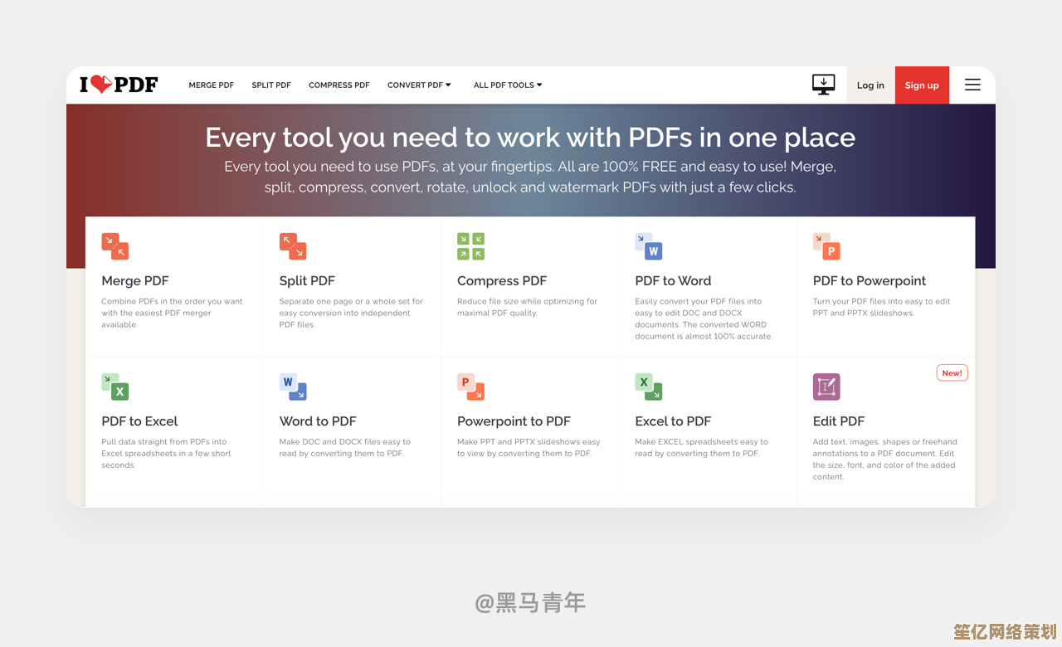Click the desktop app download icon
The image size is (1062, 647).
pos(823,85)
